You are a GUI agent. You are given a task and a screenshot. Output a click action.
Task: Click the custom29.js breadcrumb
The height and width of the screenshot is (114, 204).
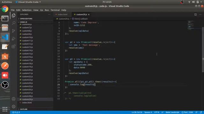(63, 19)
